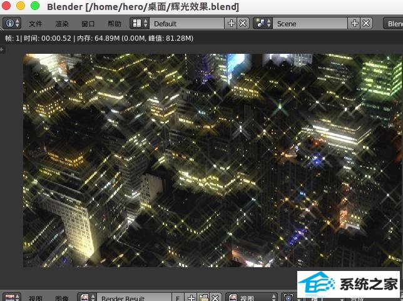Screen dimensions: 403x301
Task: Open the image editor type selector at bottom
Action: [x=12, y=298]
